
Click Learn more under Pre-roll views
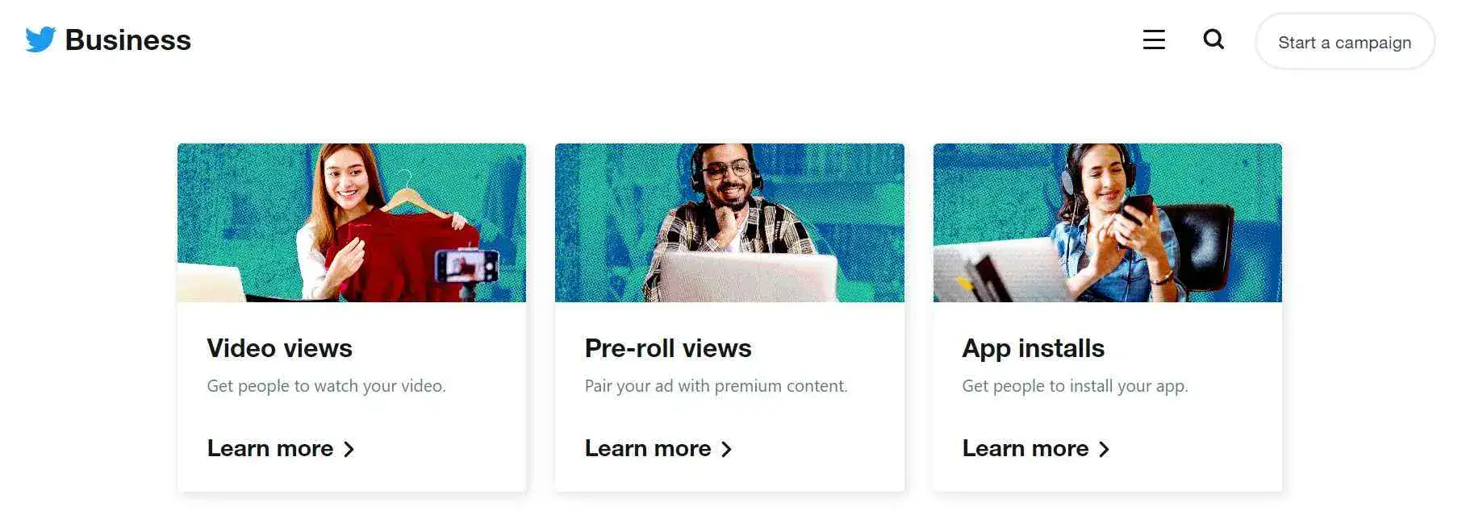[x=648, y=448]
